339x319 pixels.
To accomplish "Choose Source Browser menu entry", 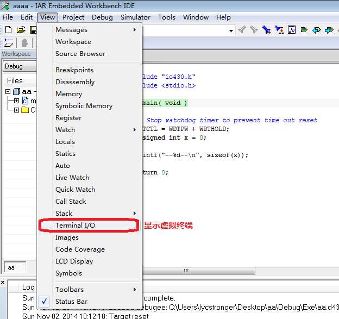I will tap(90, 53).
